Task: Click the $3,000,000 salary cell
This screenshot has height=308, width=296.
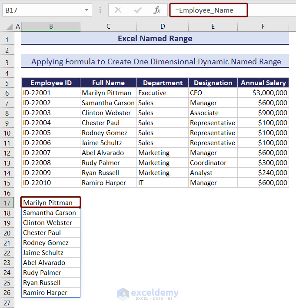Action: coord(263,93)
